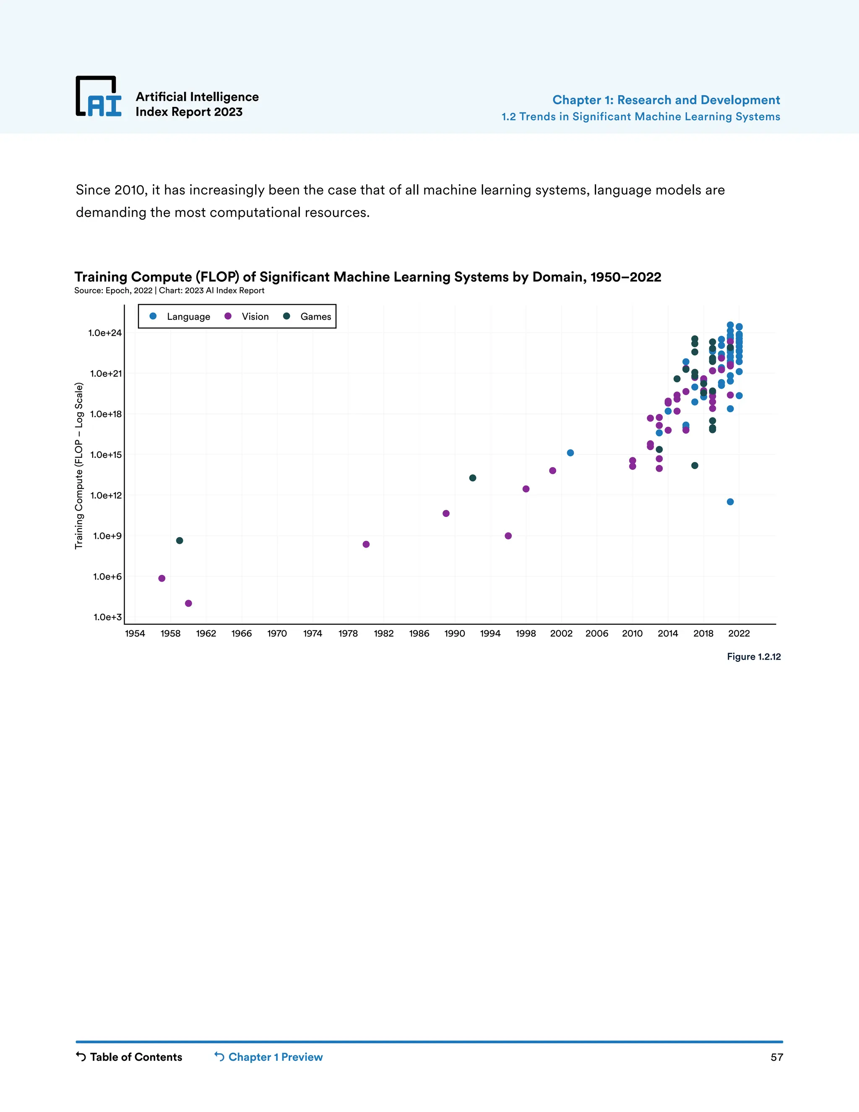Click the dark green data point near 1992

(473, 478)
